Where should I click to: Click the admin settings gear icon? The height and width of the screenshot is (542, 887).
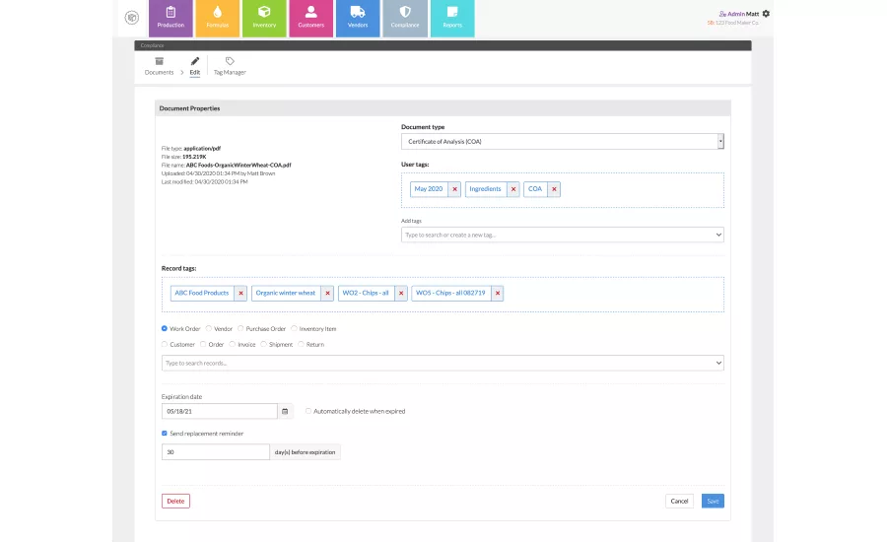coord(766,14)
